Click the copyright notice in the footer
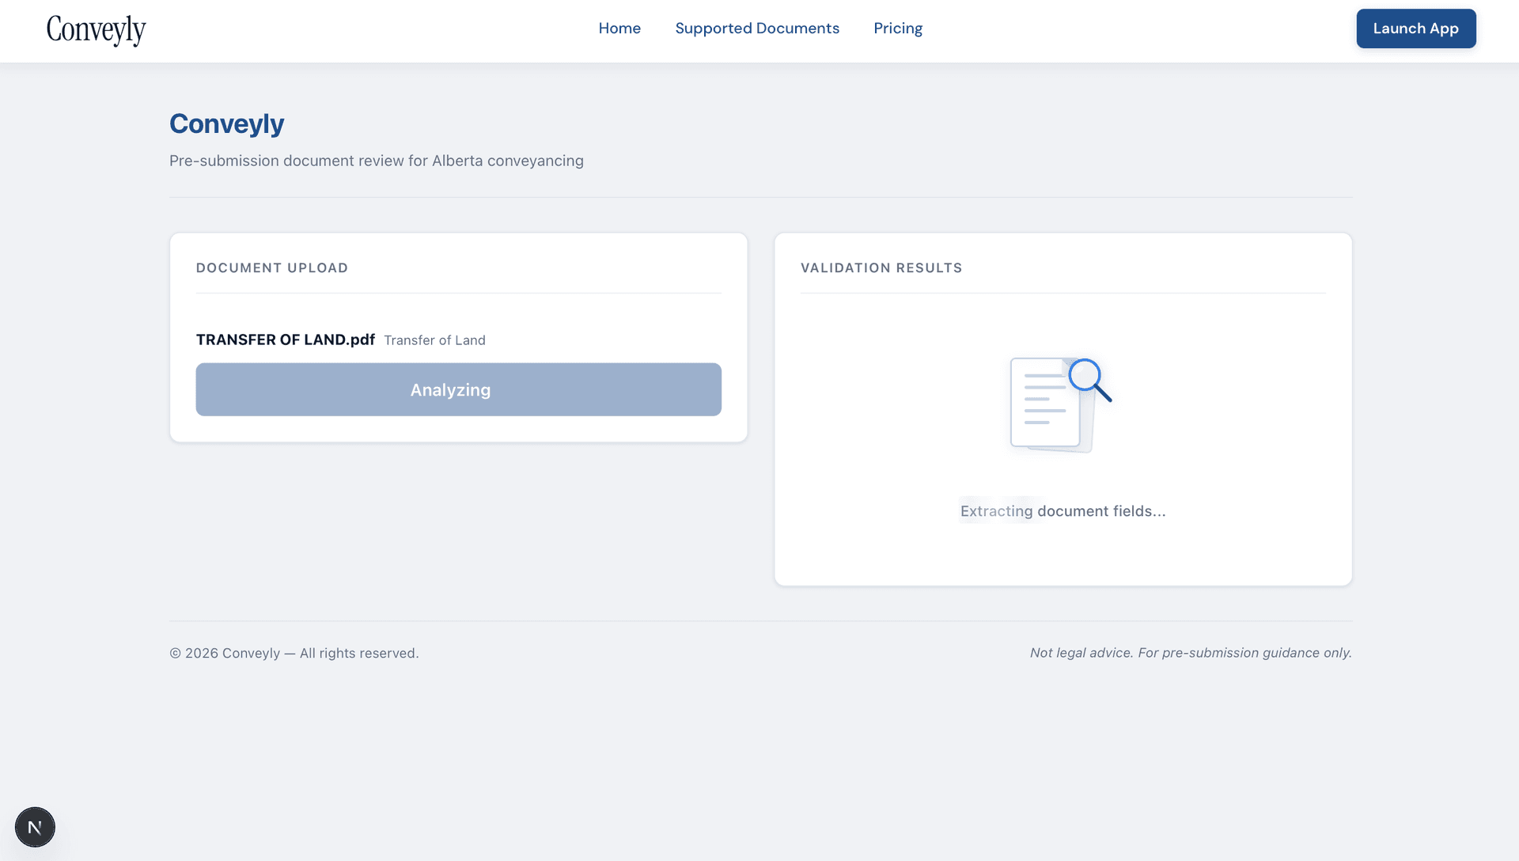1519x861 pixels. (294, 653)
